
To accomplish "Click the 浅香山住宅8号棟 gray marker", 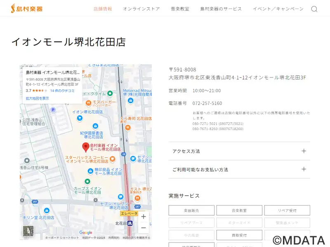I will coord(27,161).
